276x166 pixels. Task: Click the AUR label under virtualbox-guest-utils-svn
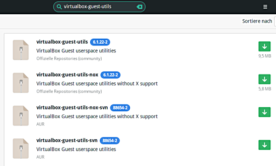pyautogui.click(x=40, y=157)
